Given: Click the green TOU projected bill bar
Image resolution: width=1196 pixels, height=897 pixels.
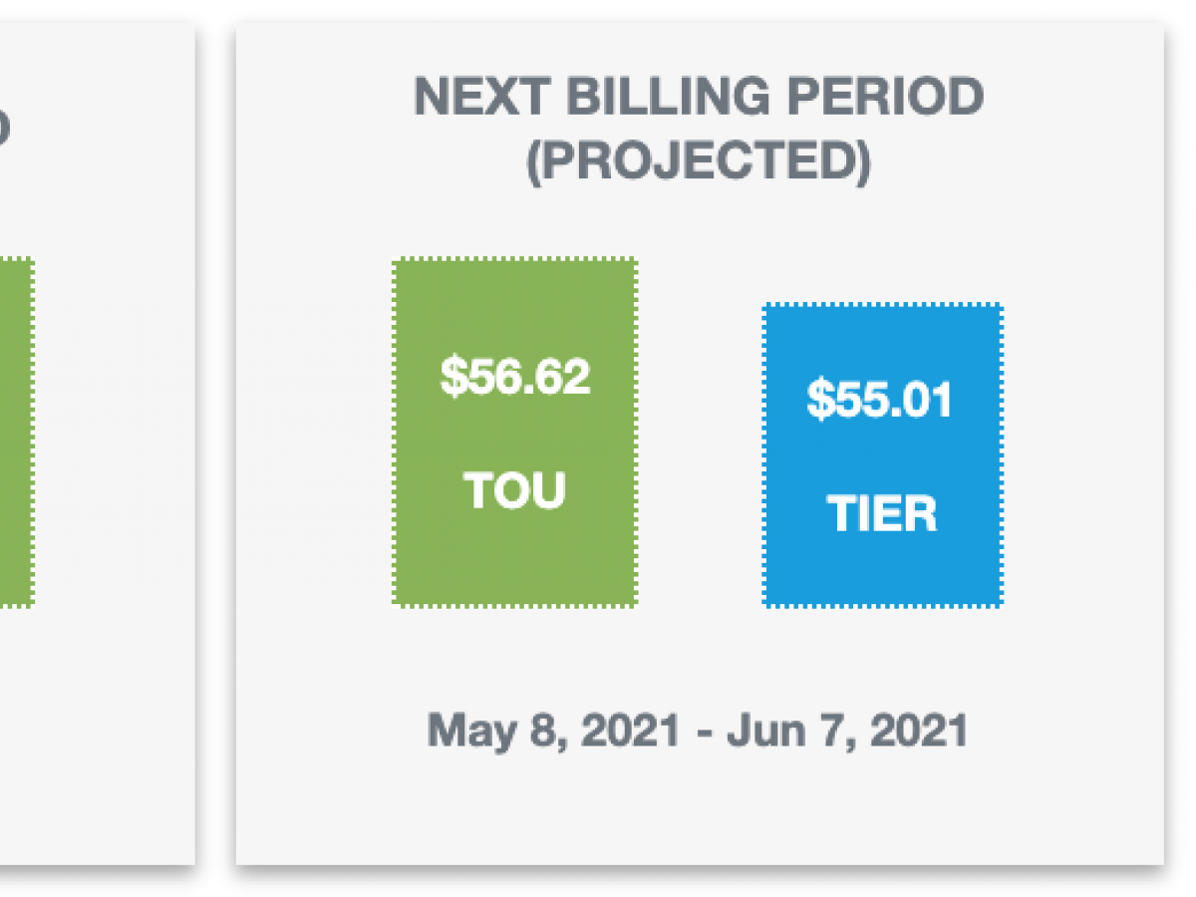Looking at the screenshot, I should coord(514,432).
